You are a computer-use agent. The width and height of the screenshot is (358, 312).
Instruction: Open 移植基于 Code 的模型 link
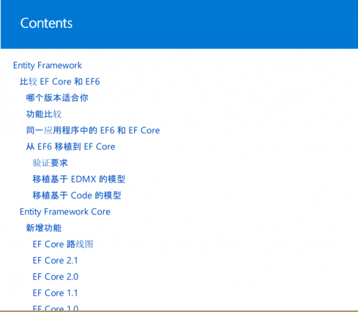[77, 195]
